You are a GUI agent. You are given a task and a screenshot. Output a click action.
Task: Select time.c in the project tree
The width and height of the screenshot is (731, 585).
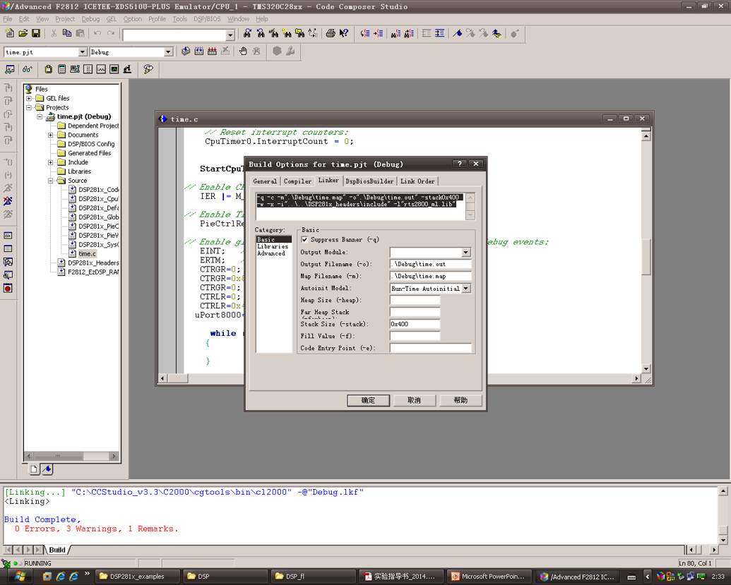(x=87, y=254)
